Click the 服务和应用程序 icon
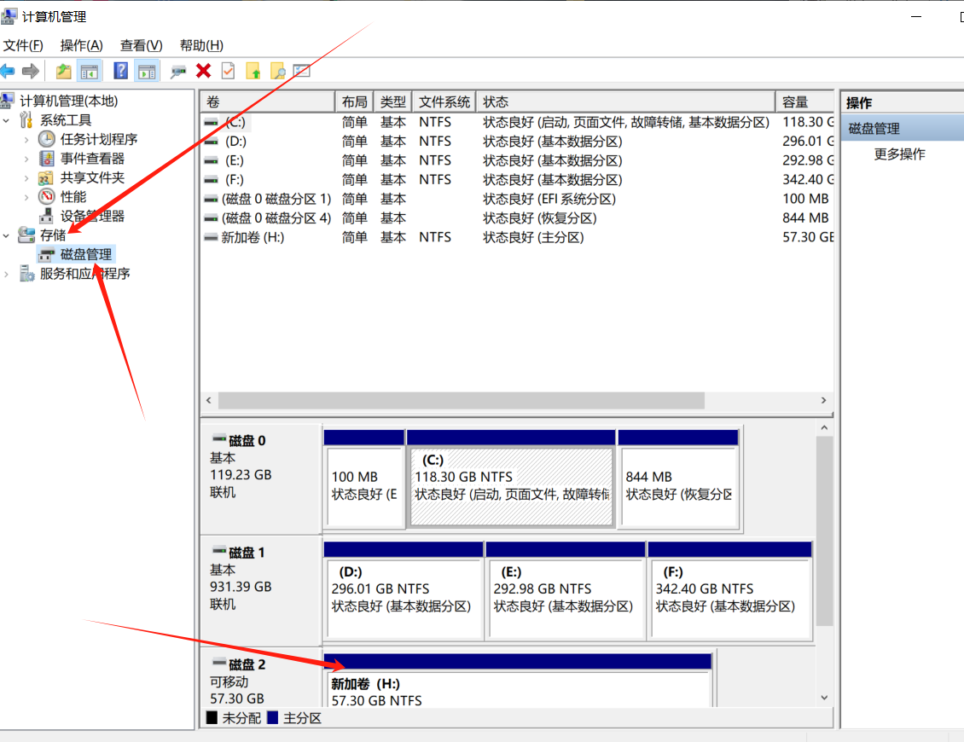 pos(27,273)
